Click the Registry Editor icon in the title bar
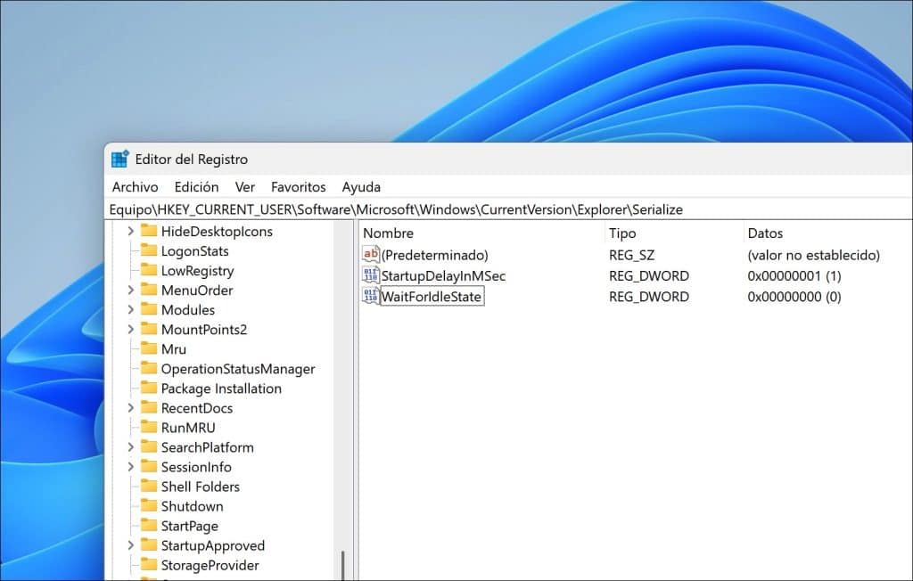 click(119, 158)
